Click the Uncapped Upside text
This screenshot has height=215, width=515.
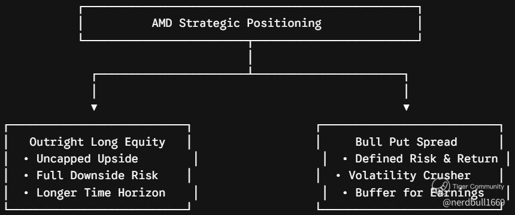87,159
